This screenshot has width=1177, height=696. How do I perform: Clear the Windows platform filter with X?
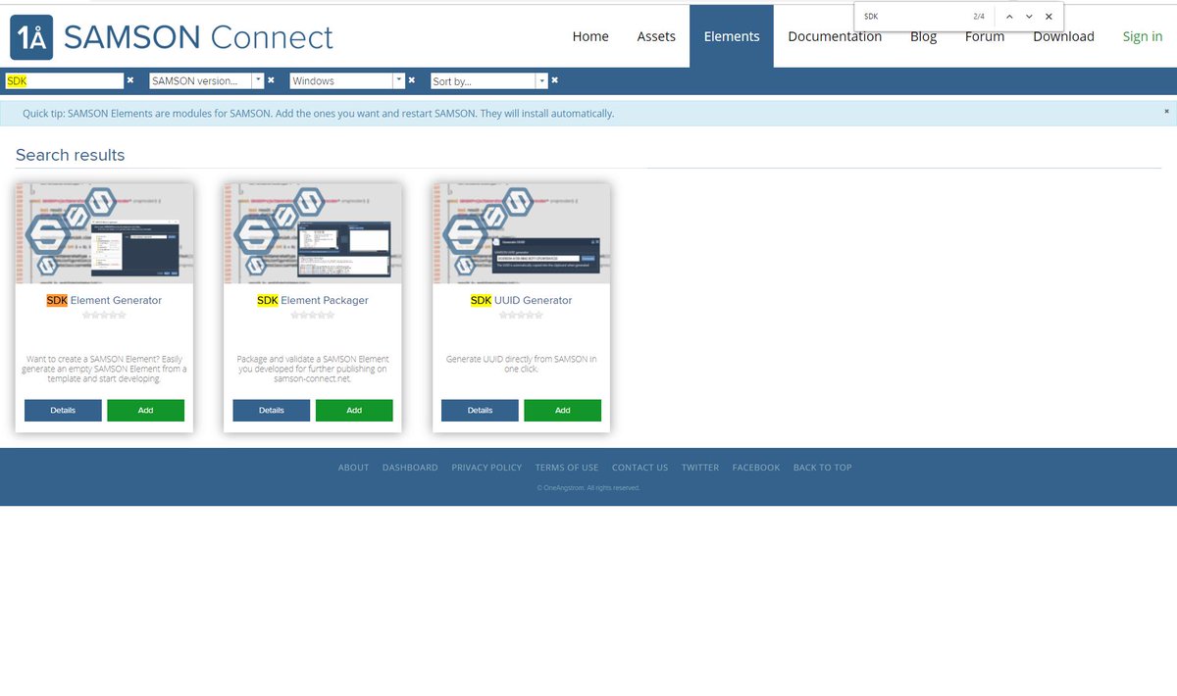point(412,80)
